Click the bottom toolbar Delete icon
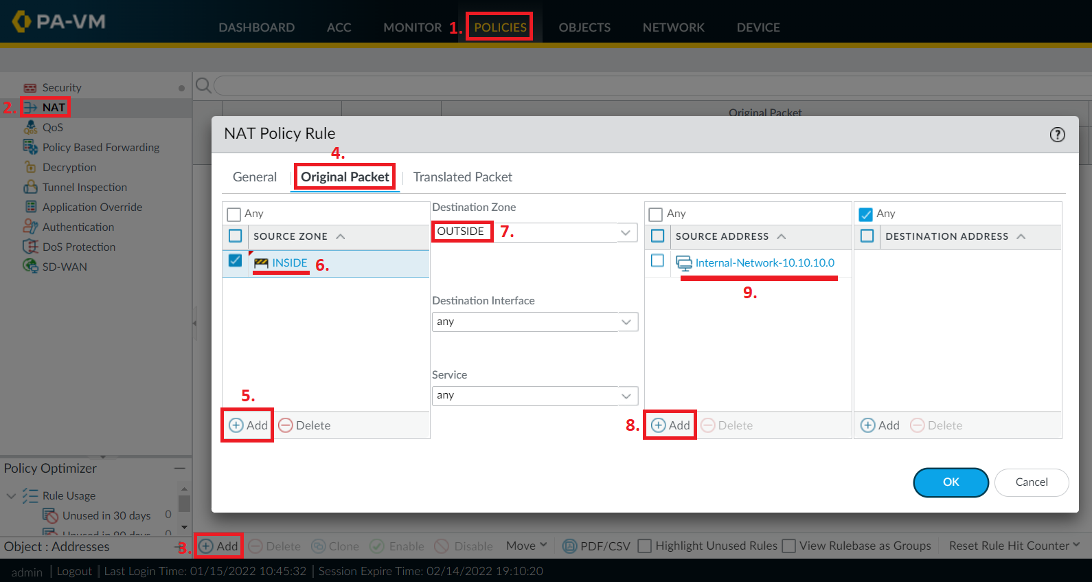 pos(255,546)
